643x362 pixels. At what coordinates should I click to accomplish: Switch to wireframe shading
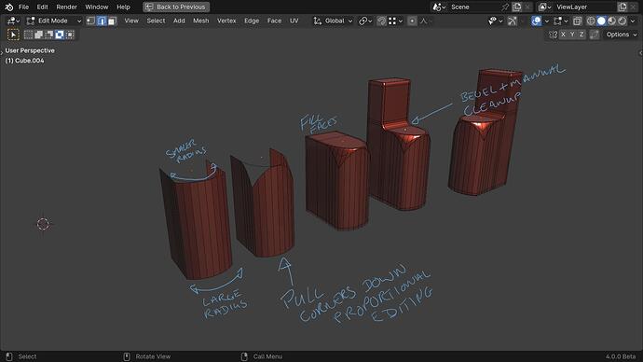[591, 21]
